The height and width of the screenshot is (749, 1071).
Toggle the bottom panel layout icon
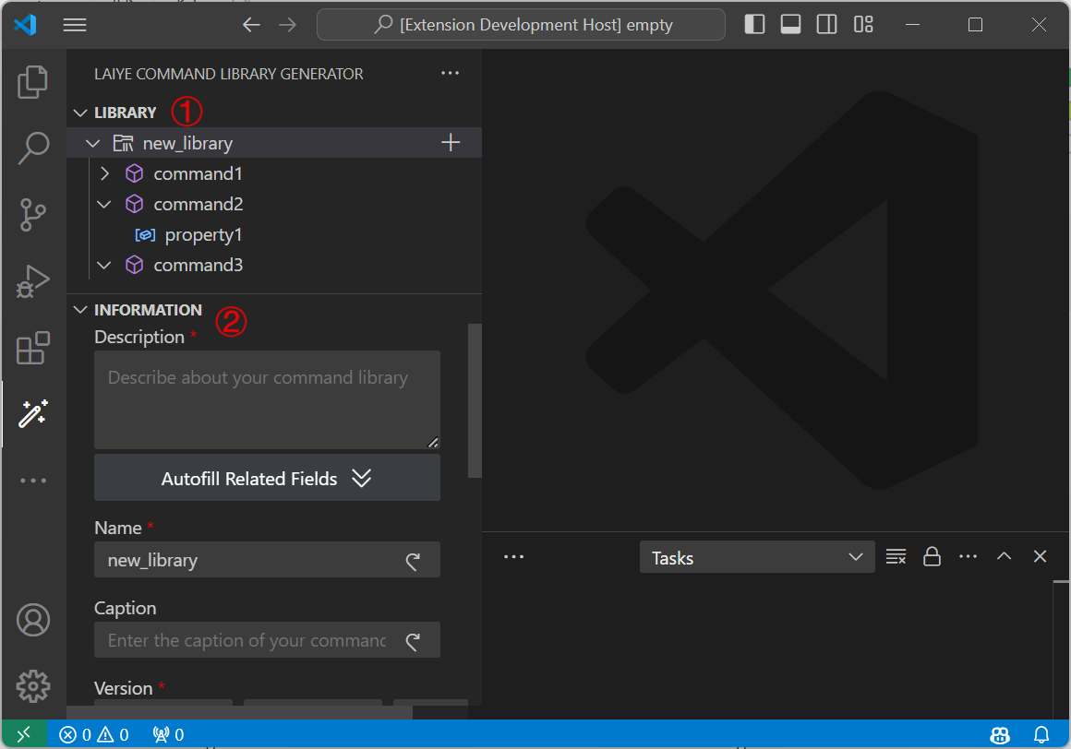click(x=790, y=25)
